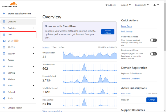The height and width of the screenshot is (112, 166).
Task: Click the Caching storage icon
Action: pyautogui.click(x=4, y=73)
